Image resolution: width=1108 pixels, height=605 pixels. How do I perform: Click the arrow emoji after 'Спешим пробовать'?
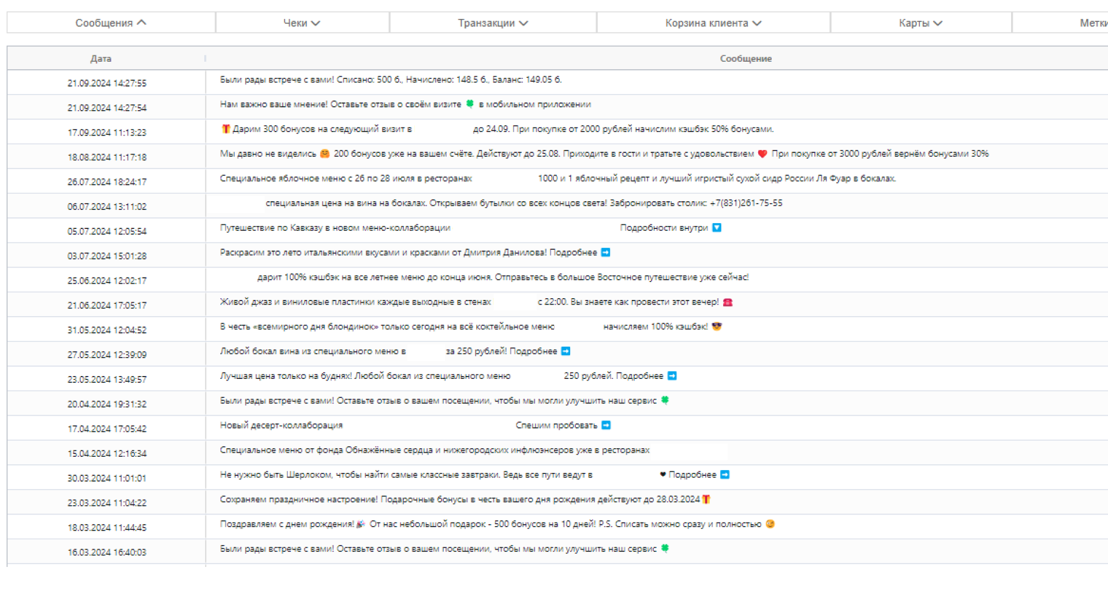pos(606,425)
